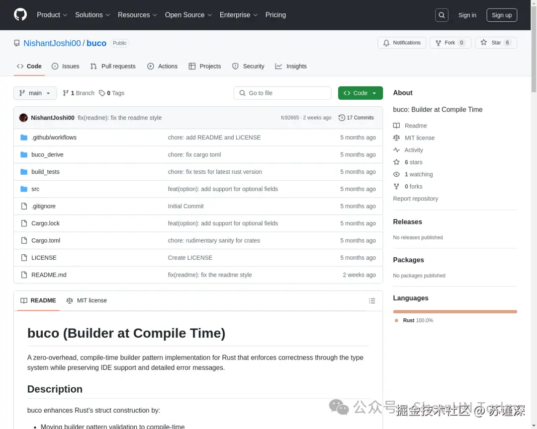This screenshot has height=429, width=537.
Task: Click the Cargo.toml file icon
Action: coord(24,240)
